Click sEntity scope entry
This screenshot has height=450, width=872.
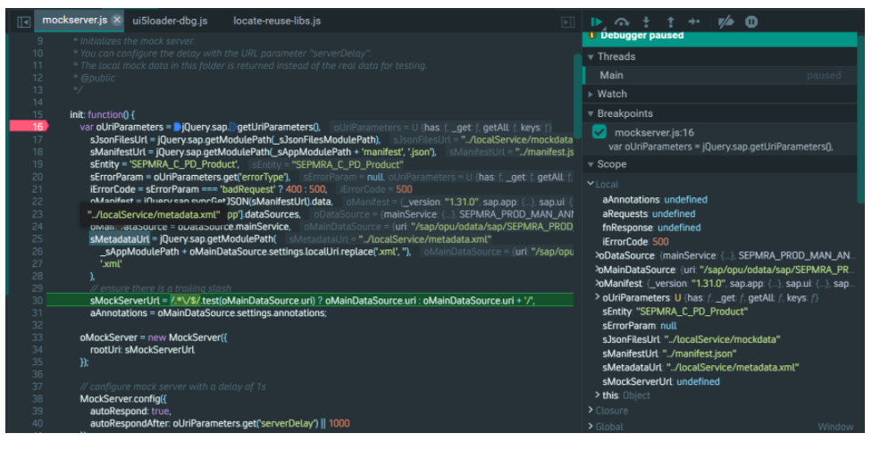tap(675, 311)
